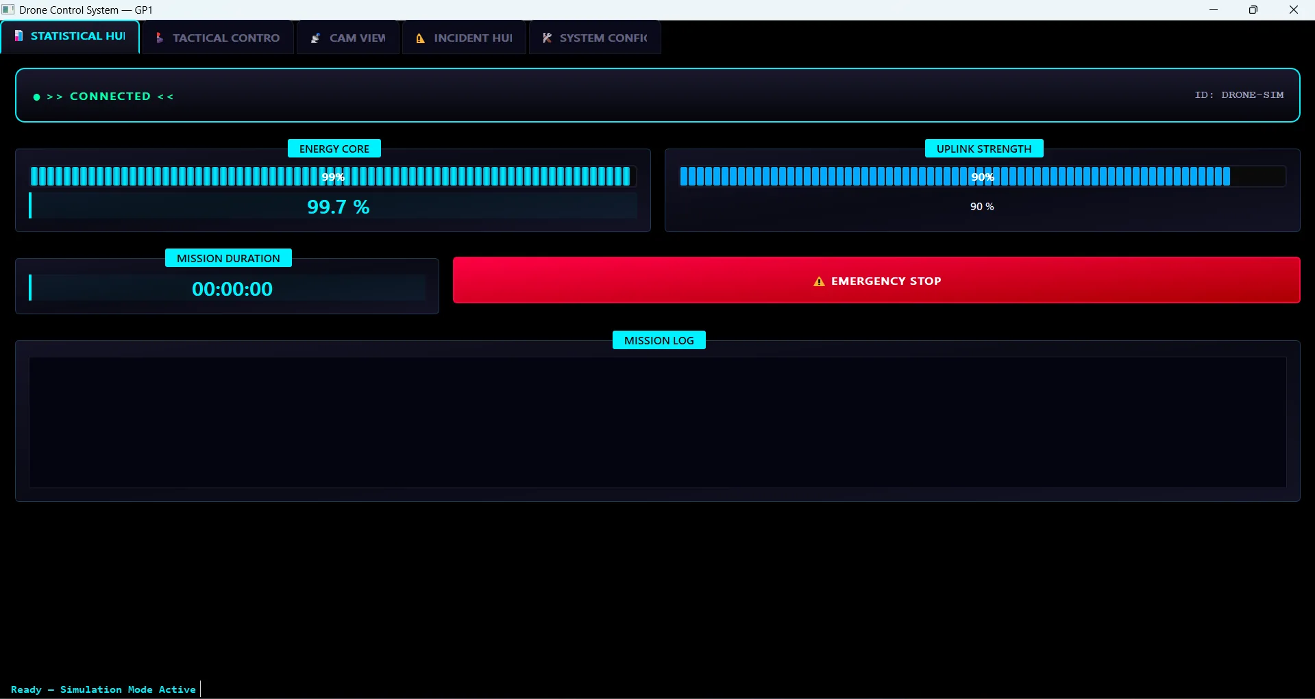
Task: Click the warning icon on Emergency Stop
Action: click(x=819, y=281)
